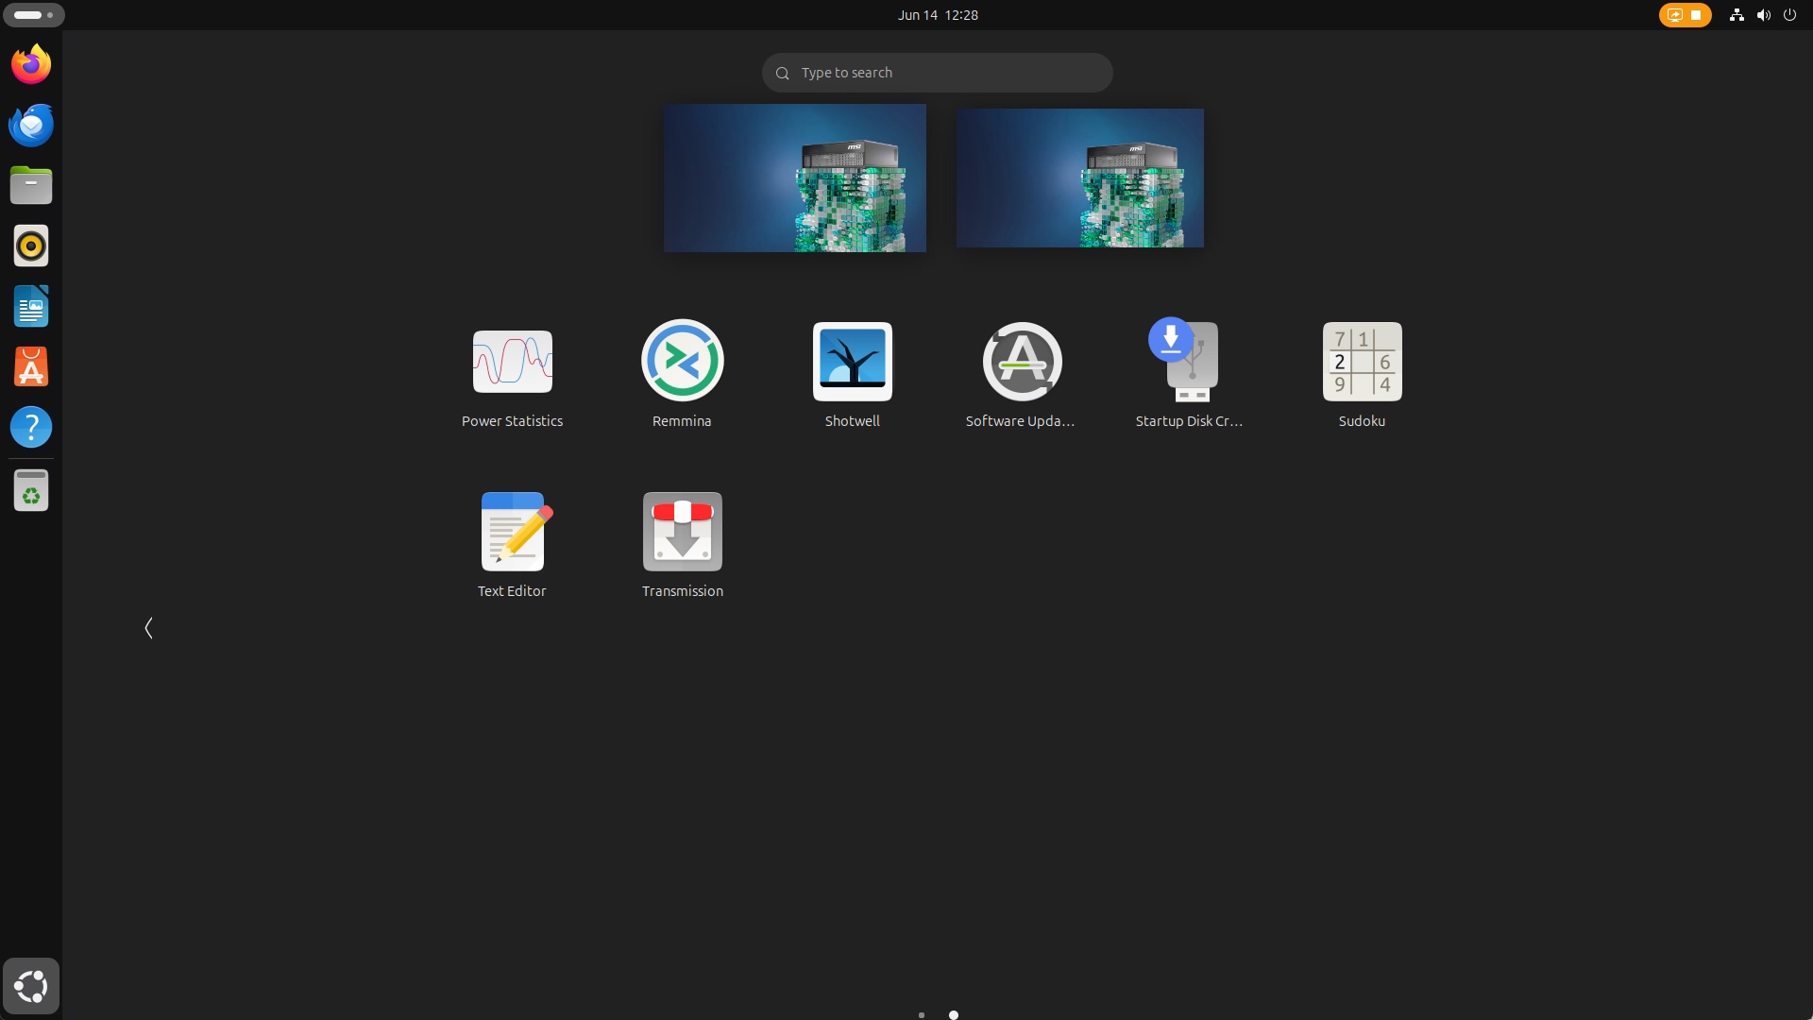Launch the Sudoku game

click(1362, 362)
